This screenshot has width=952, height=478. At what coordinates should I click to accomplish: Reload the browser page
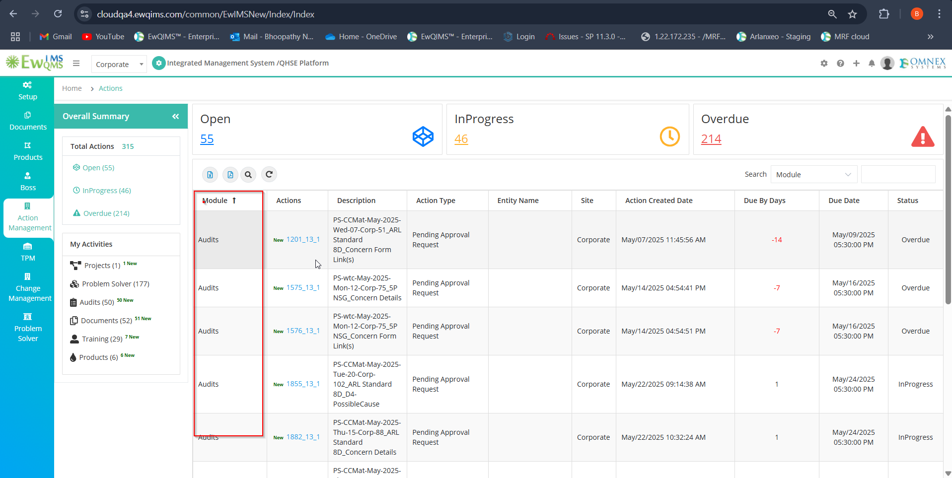pyautogui.click(x=58, y=14)
